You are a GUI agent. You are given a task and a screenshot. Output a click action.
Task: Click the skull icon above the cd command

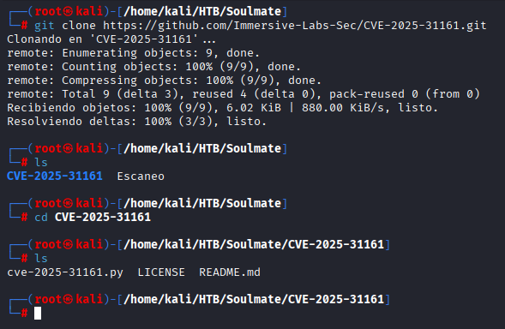click(x=68, y=203)
